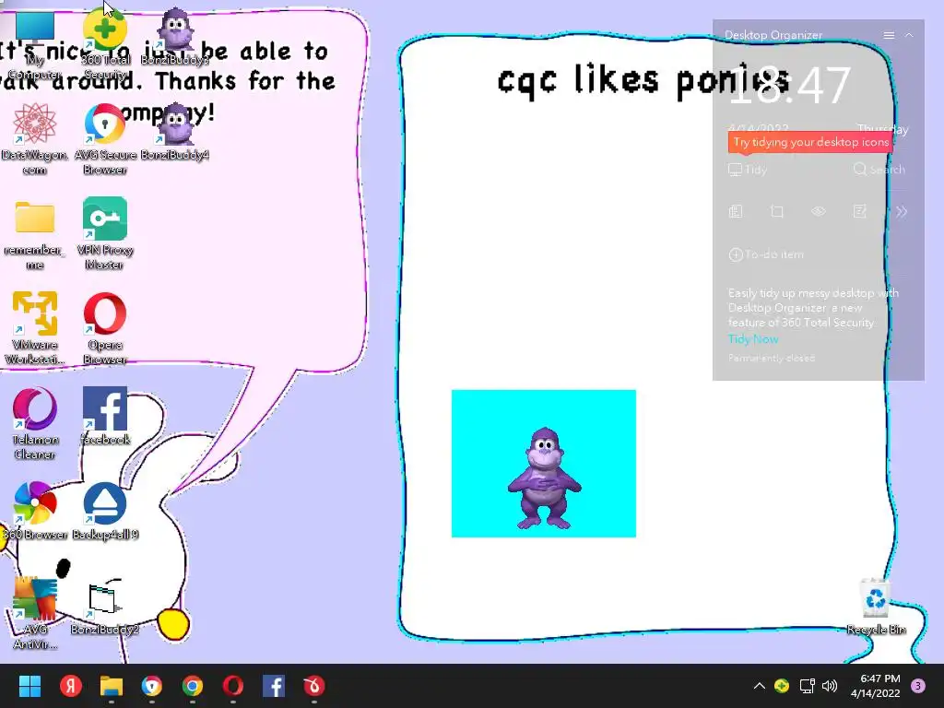The image size is (944, 708).
Task: Open the red swirl app on taskbar
Action: click(x=314, y=686)
